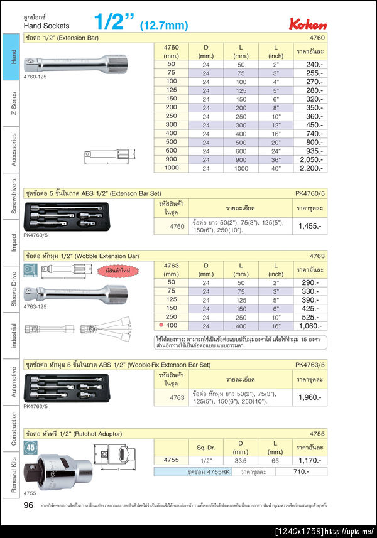Click the Wobble Extension Bar section header
Screen dimensions: 377x538
click(x=175, y=256)
